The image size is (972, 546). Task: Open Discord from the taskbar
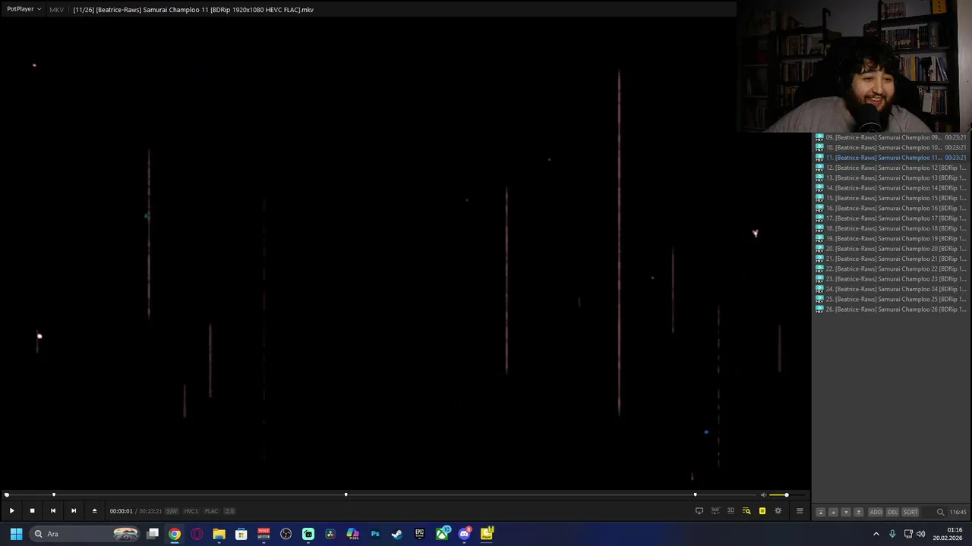[464, 534]
